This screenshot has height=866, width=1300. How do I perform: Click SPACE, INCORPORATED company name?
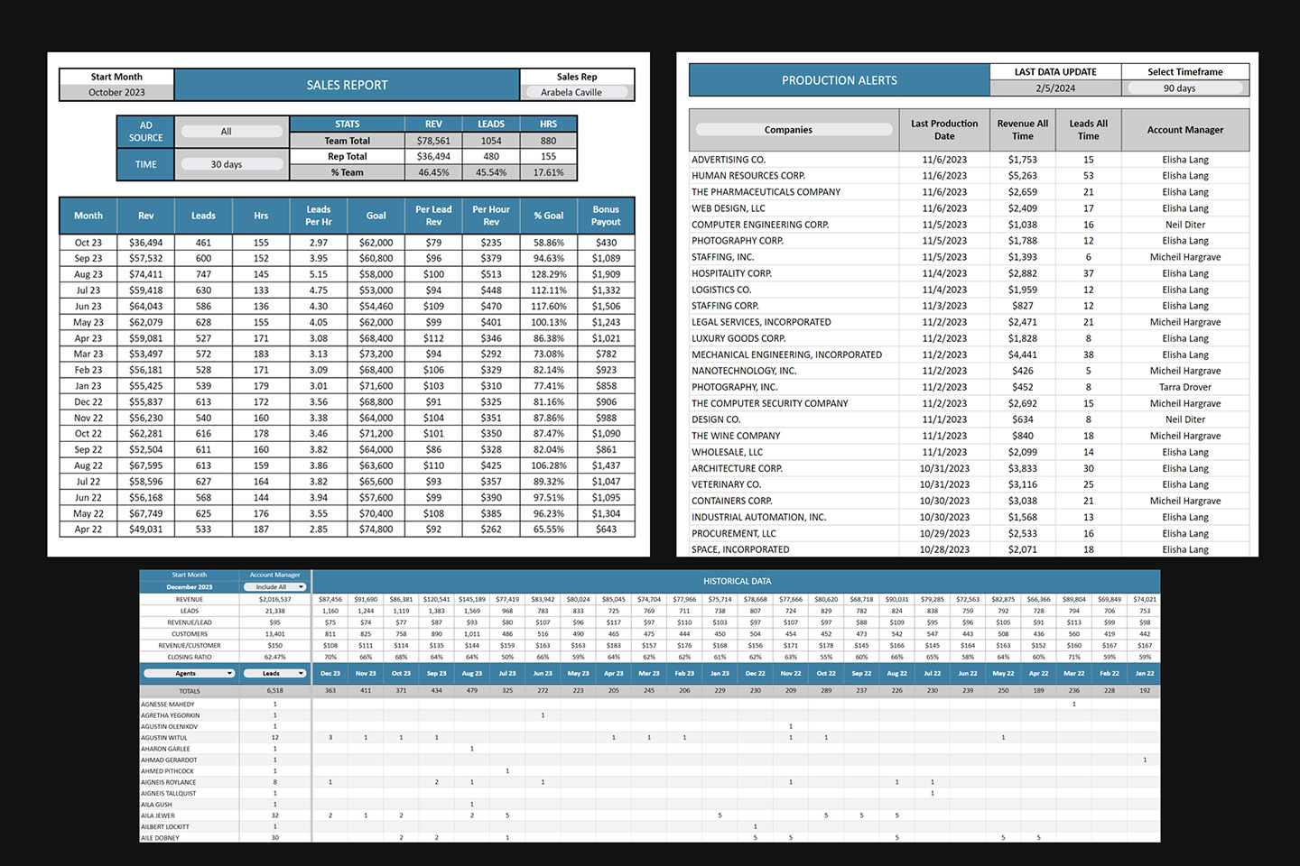[x=740, y=549]
